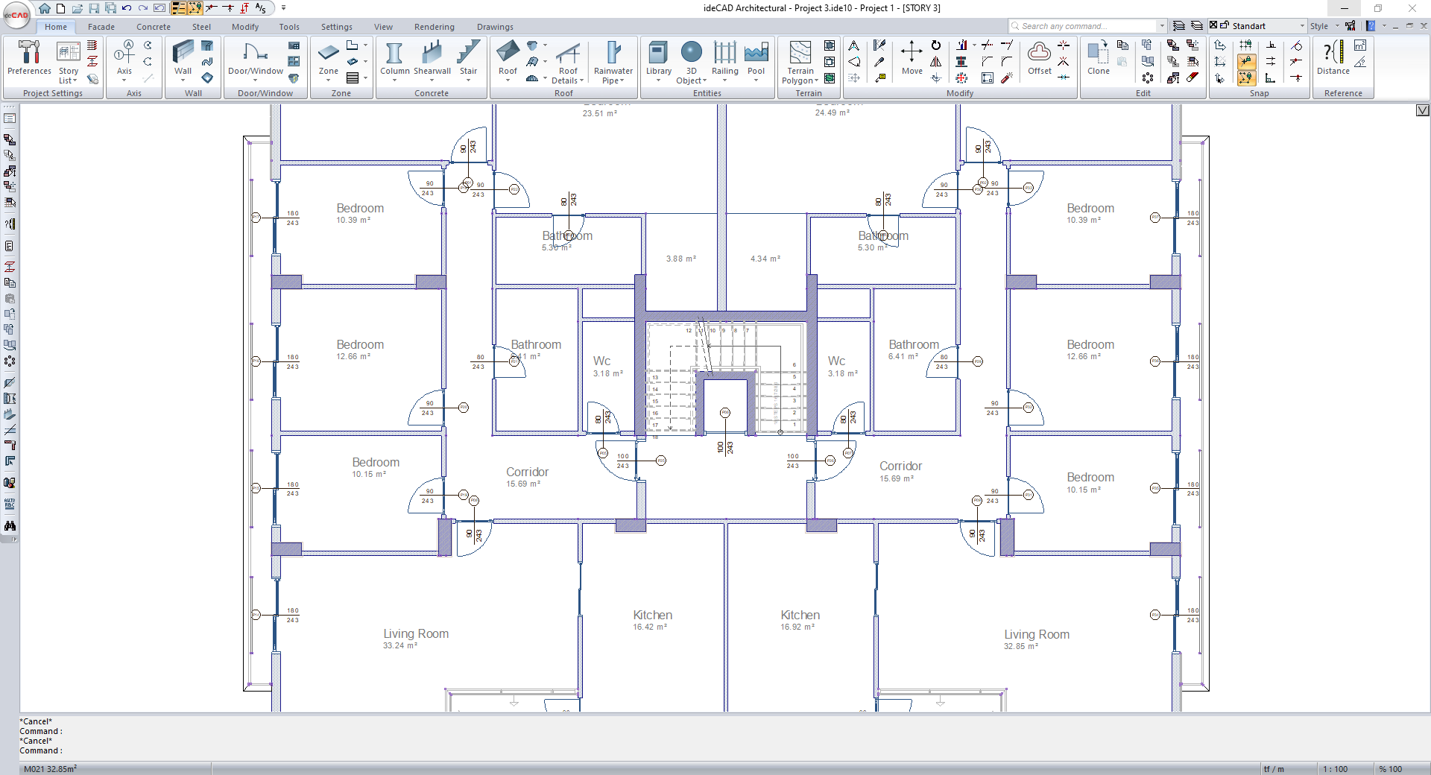
Task: Click the Style button
Action: (x=1319, y=26)
